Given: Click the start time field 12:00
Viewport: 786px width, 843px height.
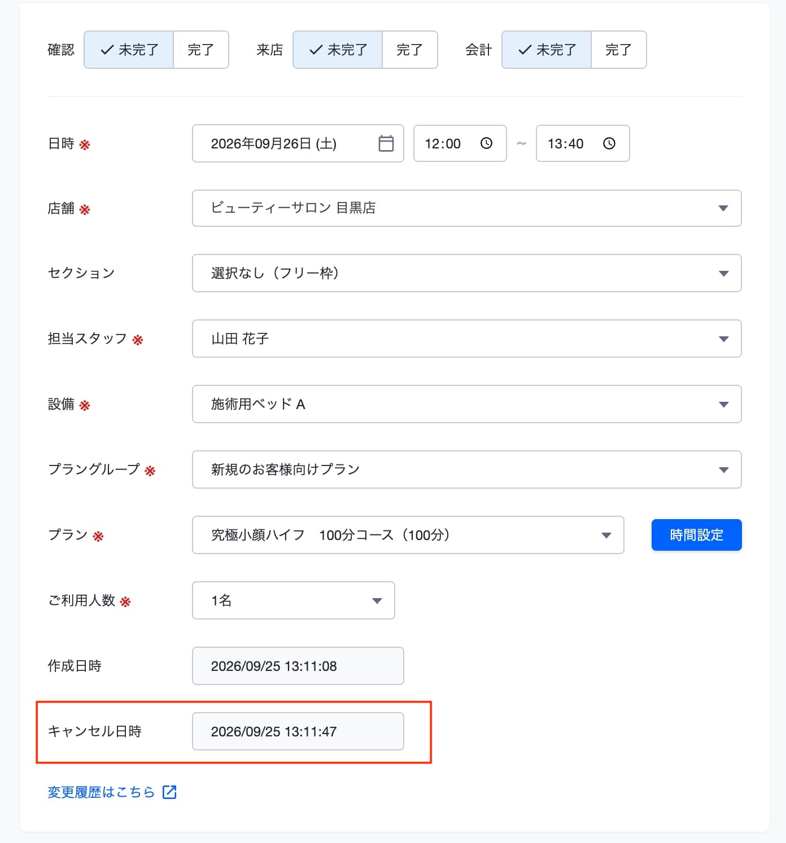Looking at the screenshot, I should (460, 143).
